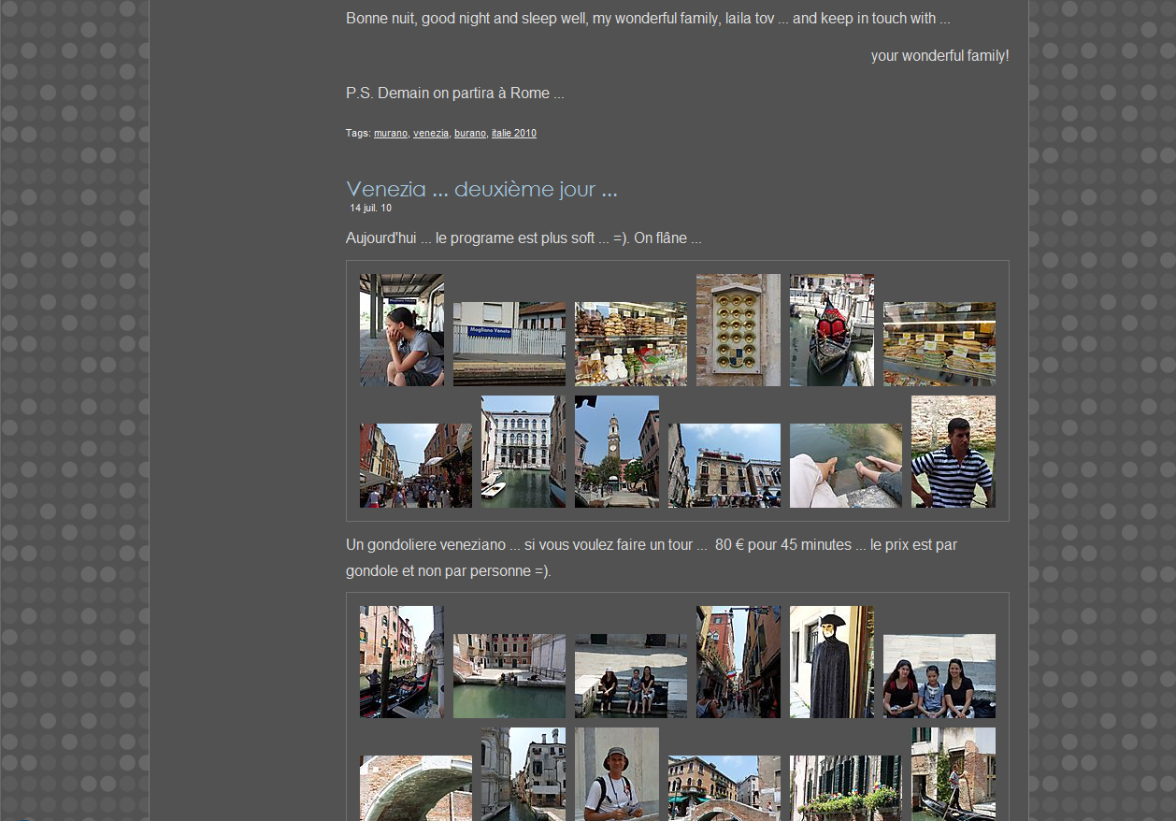The width and height of the screenshot is (1176, 821).
Task: Open the gondolier in striped shirt photo
Action: [954, 452]
